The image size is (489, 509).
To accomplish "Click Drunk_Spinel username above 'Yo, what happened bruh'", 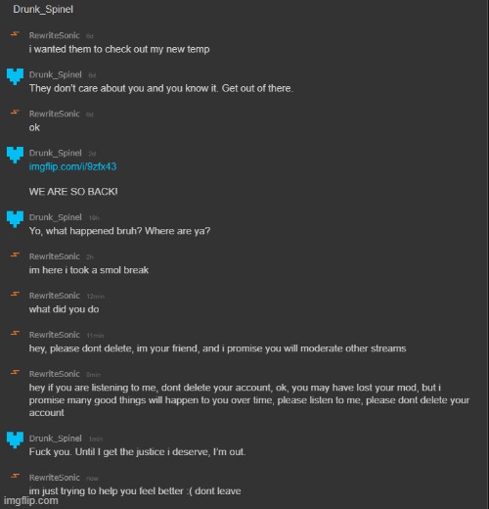I will [55, 217].
